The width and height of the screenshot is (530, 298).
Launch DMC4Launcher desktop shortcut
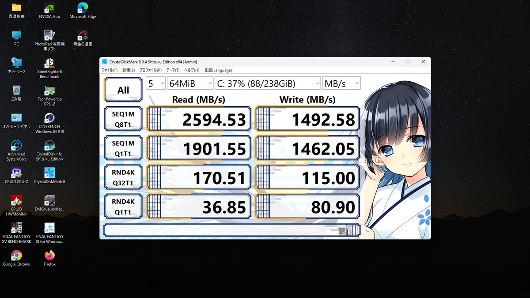(x=49, y=203)
